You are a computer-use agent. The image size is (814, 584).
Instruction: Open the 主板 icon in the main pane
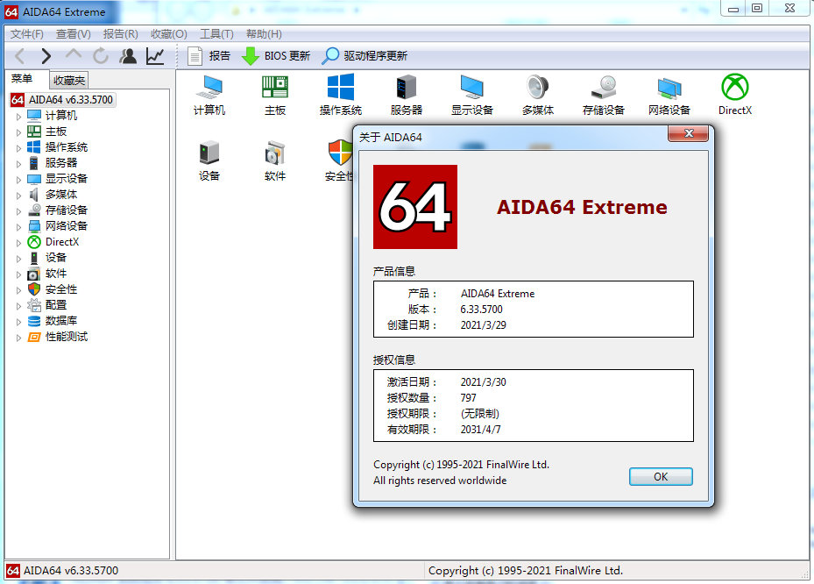pyautogui.click(x=275, y=95)
